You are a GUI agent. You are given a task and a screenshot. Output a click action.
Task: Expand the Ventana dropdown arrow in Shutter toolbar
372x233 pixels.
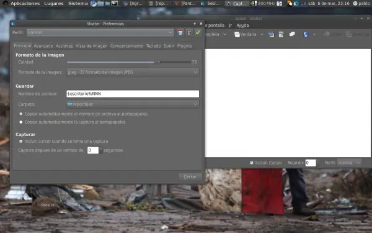coord(262,34)
